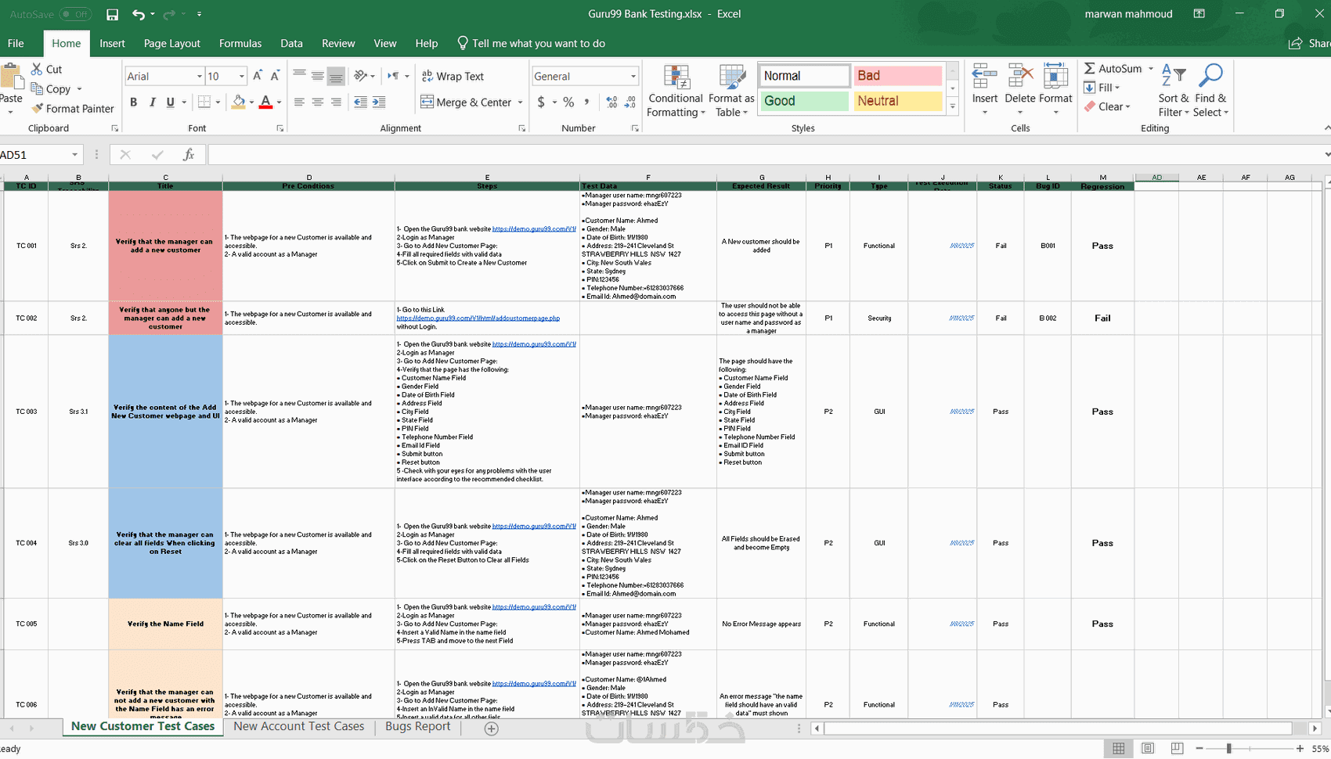Copy the selection to the clipboard
The height and width of the screenshot is (759, 1331).
click(x=51, y=88)
